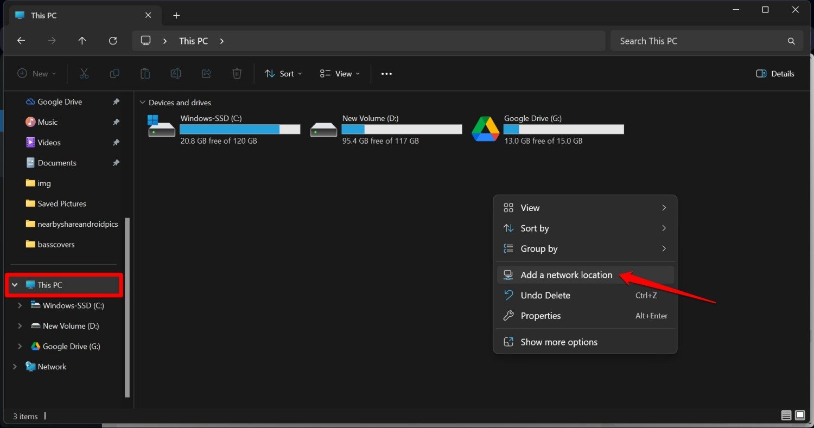
Task: Go up one folder level
Action: [82, 41]
